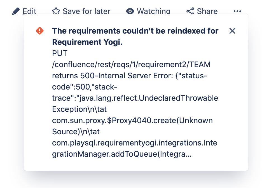Open the more actions ellipsis menu

point(237,11)
